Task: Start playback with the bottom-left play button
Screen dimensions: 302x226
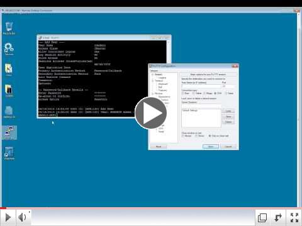Action: click(x=8, y=218)
